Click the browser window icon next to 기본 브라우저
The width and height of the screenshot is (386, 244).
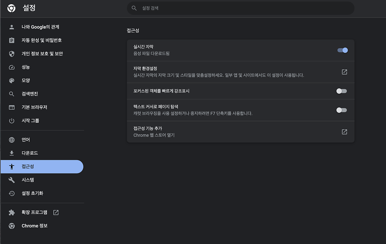click(x=12, y=107)
